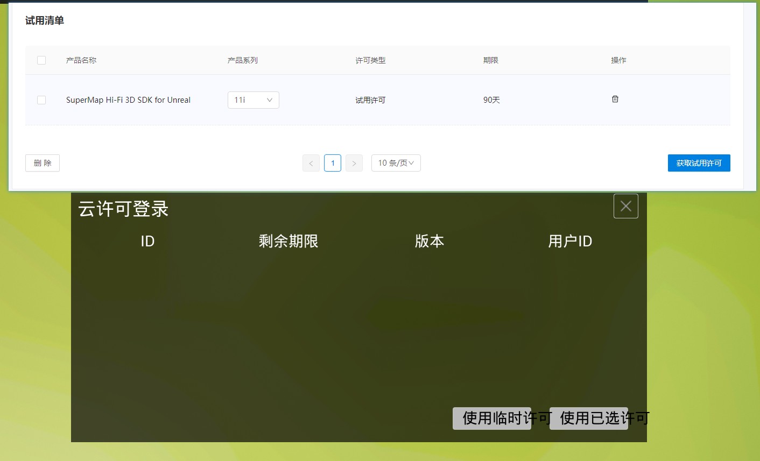Click the 产品名称 column header

pyautogui.click(x=81, y=60)
